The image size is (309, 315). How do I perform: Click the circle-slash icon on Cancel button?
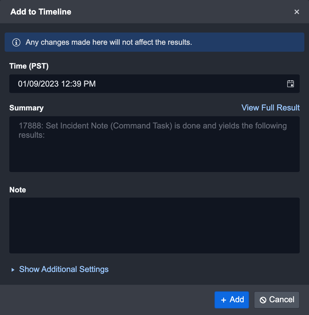pos(263,300)
